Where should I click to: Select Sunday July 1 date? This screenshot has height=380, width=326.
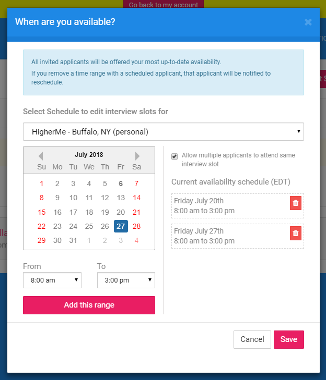pos(42,183)
